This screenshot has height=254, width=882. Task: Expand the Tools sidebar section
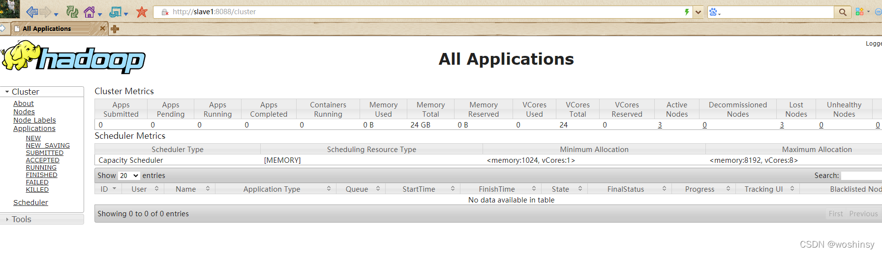point(42,219)
